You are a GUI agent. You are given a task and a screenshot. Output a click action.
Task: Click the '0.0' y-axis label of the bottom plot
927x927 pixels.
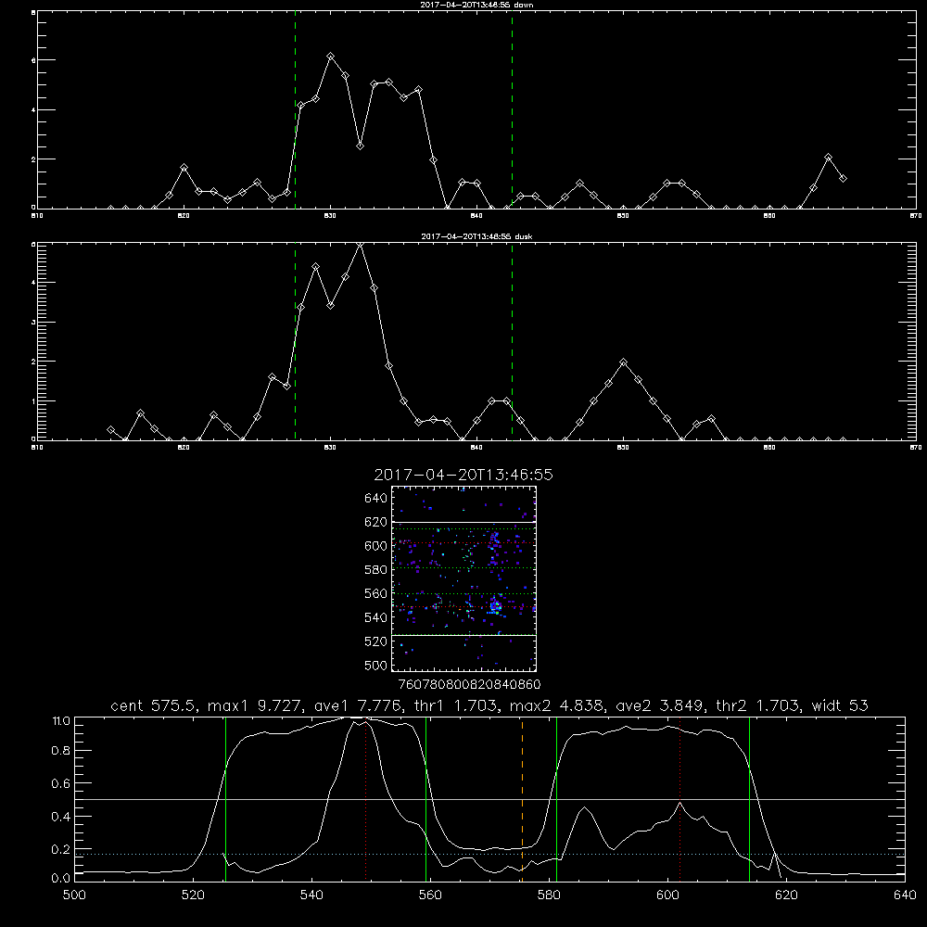[61, 879]
